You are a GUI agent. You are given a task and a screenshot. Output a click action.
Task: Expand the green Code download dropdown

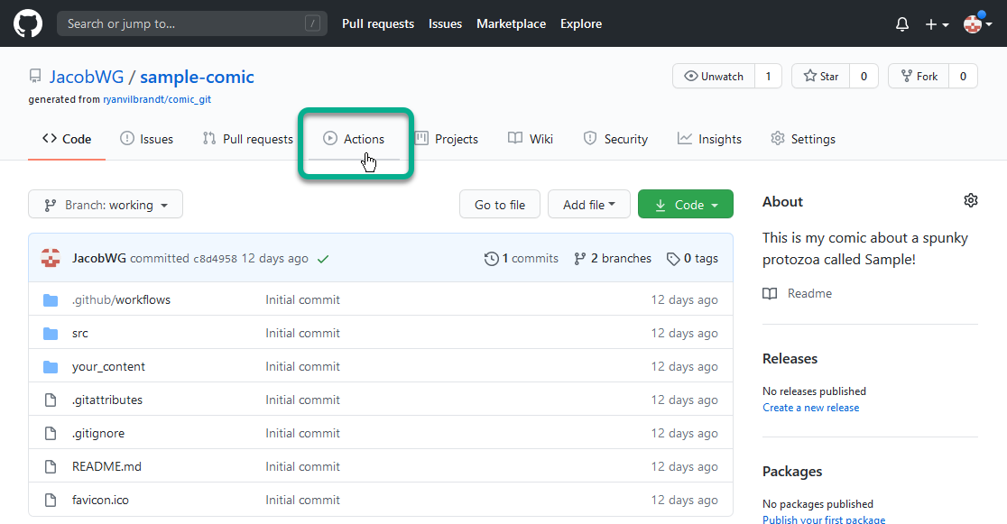(685, 204)
